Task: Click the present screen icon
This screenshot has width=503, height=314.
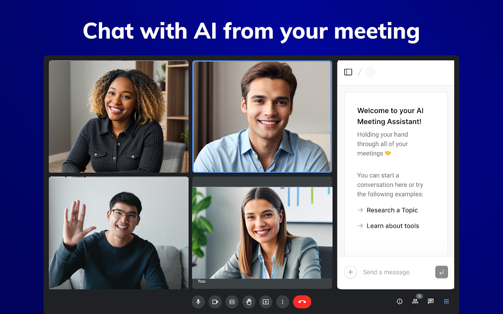Action: point(266,302)
